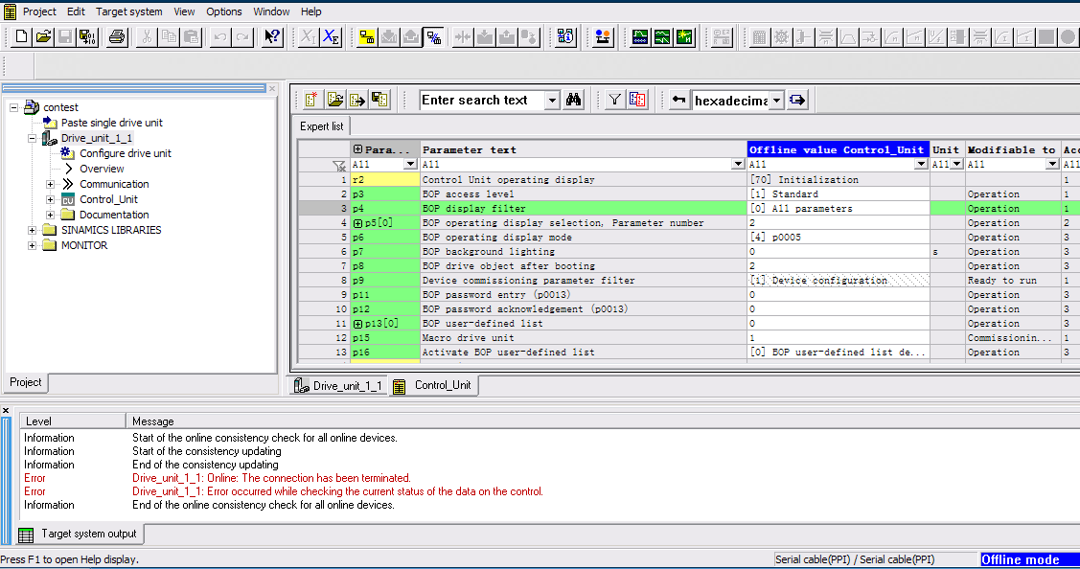This screenshot has height=569, width=1080.
Task: Click the right arrow icon after hexadecimal box
Action: (x=797, y=100)
